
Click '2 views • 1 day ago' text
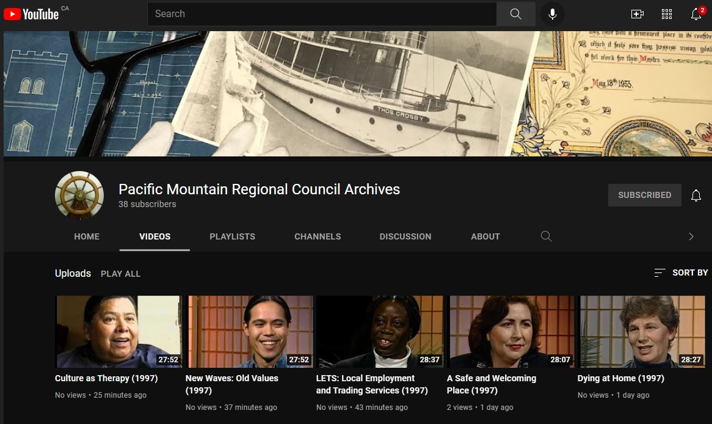[x=480, y=407]
